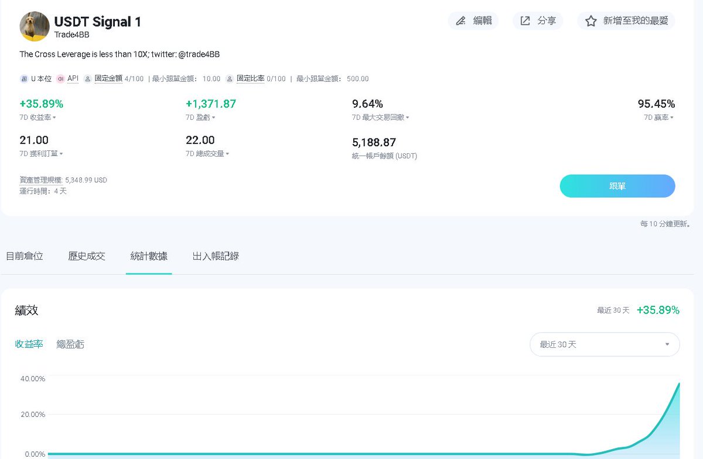703x459 pixels.
Task: Click the 績效 section heading
Action: [x=27, y=310]
